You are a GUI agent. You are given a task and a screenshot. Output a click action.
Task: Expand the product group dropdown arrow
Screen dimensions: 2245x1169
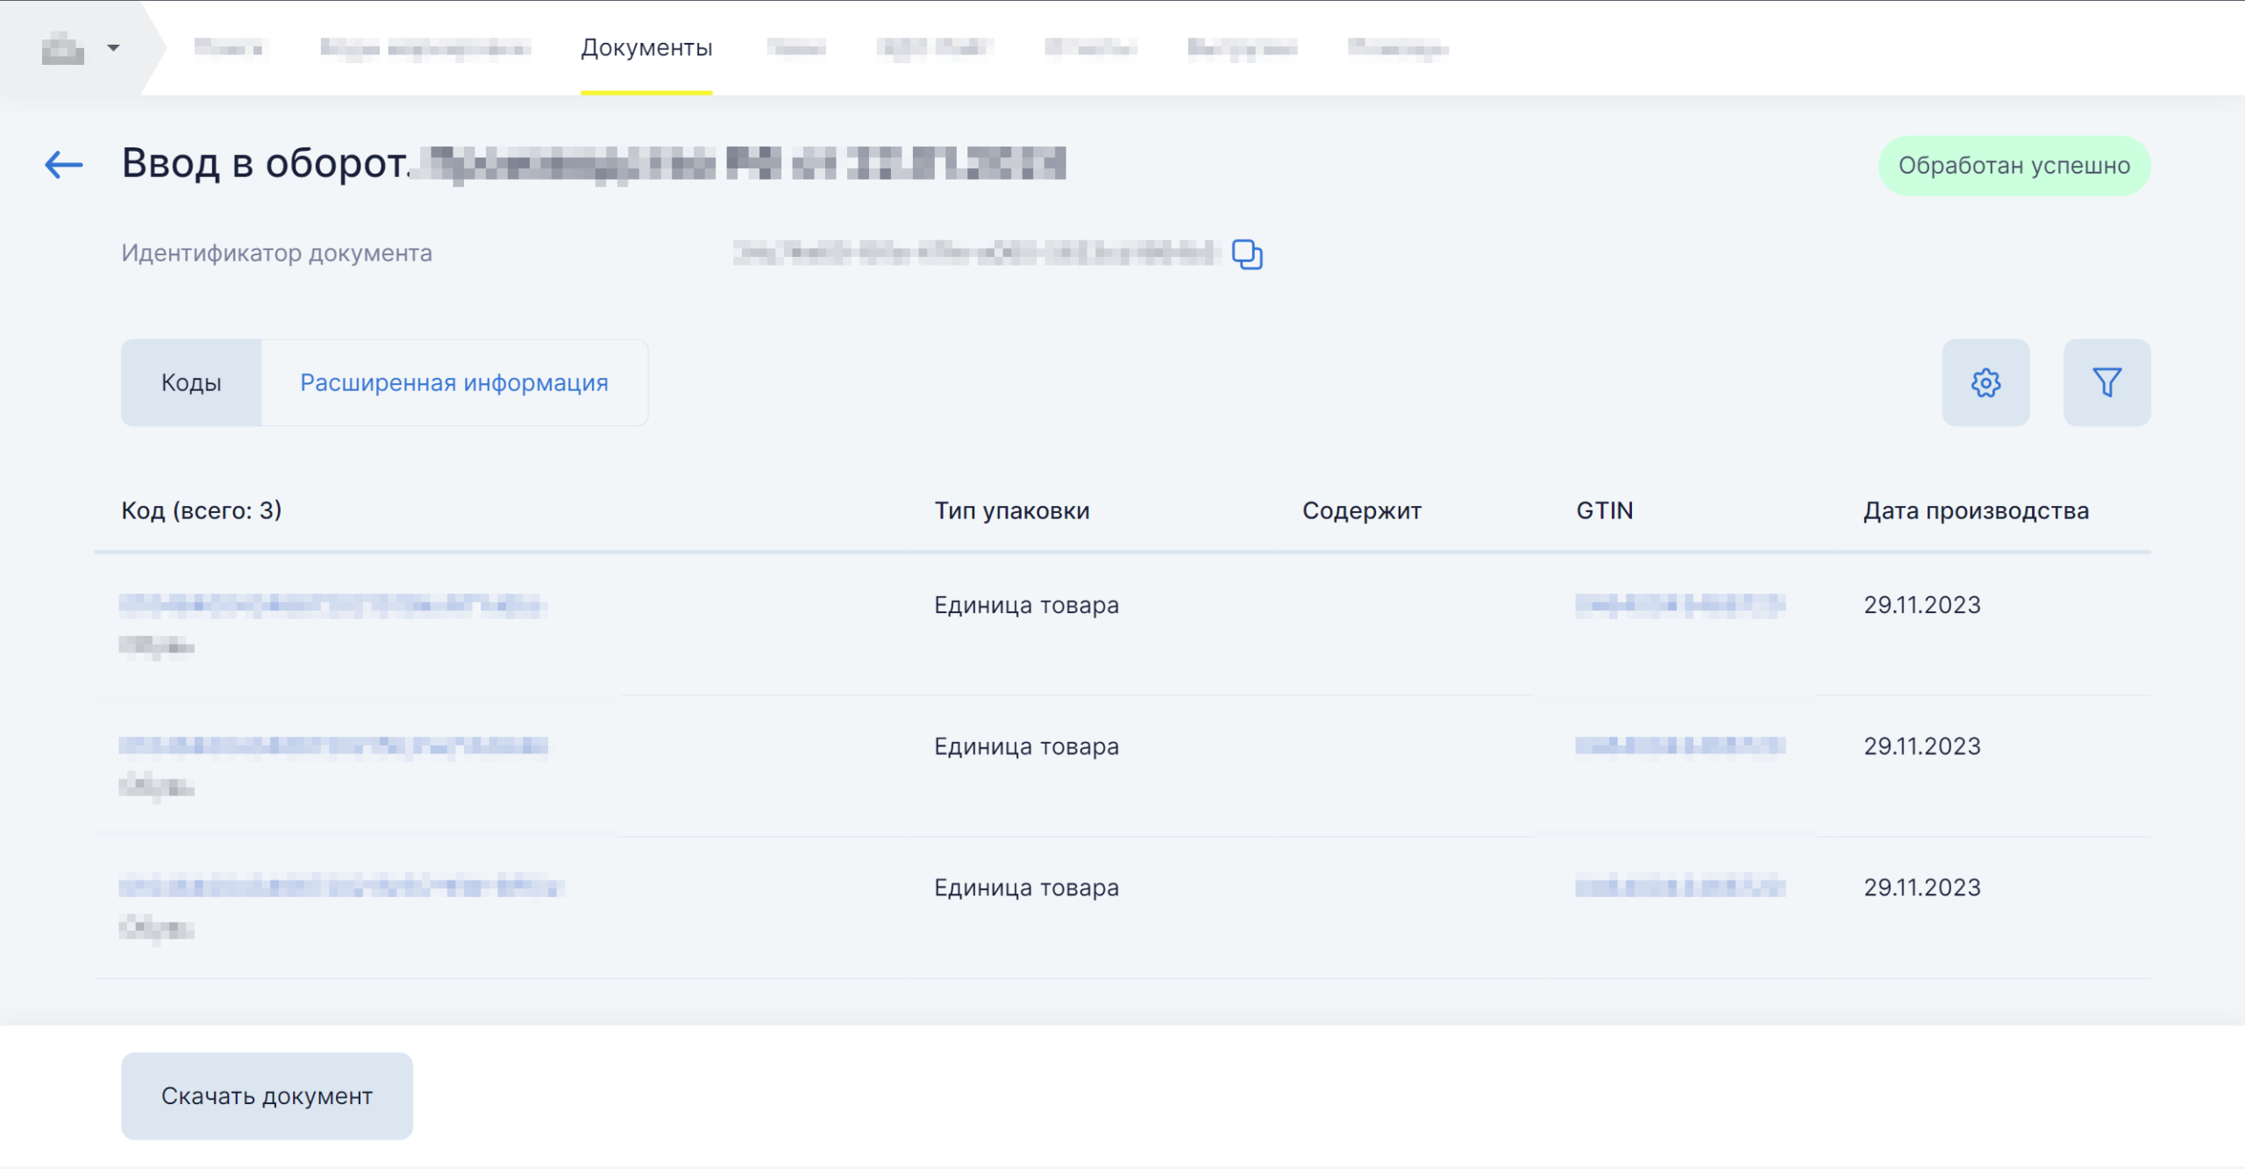click(113, 47)
